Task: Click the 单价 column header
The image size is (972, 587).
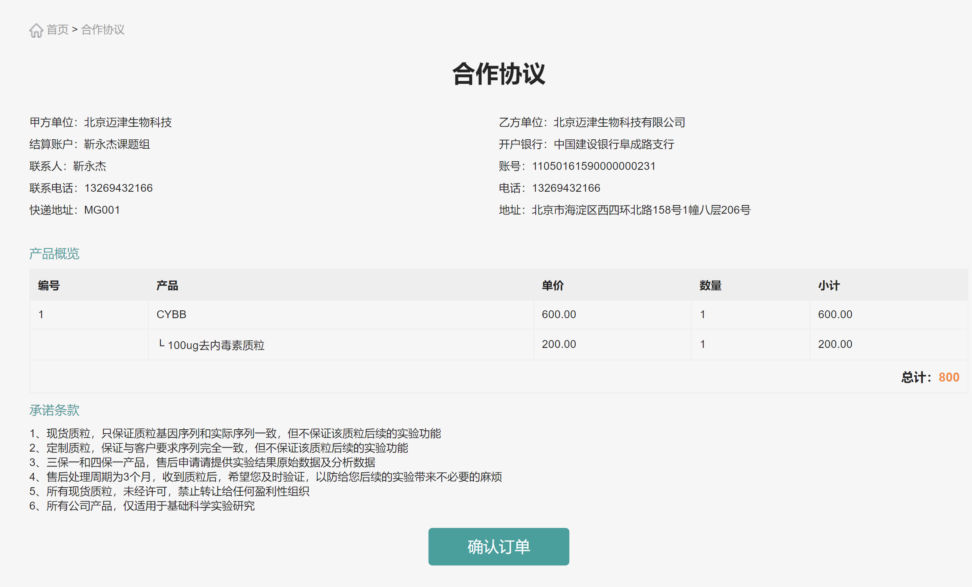Action: click(553, 285)
